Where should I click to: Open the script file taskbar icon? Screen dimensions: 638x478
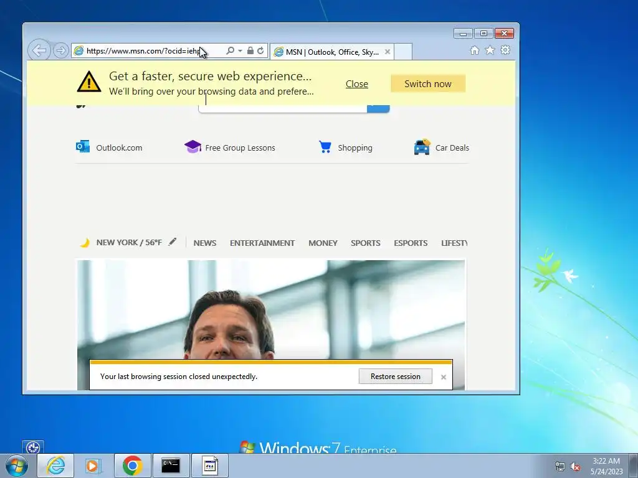point(209,466)
